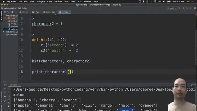Click the collapse-all icon in Project panel header

click(x=16, y=12)
